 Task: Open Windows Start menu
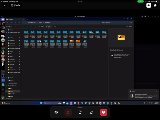tap(41, 103)
